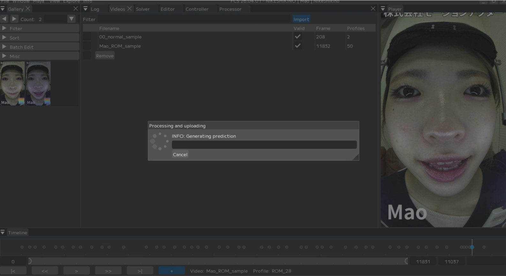
Task: Switch to the Solver tab
Action: click(x=143, y=9)
